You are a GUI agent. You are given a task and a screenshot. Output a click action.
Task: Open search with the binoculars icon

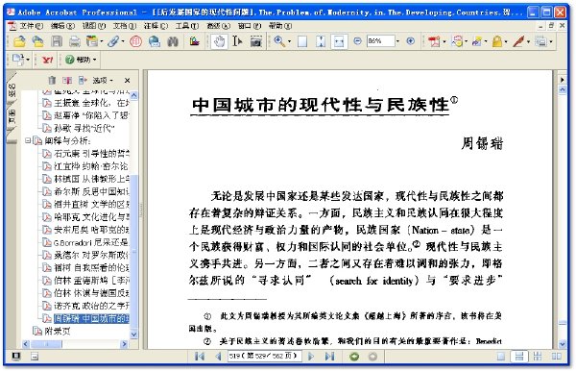coord(173,41)
